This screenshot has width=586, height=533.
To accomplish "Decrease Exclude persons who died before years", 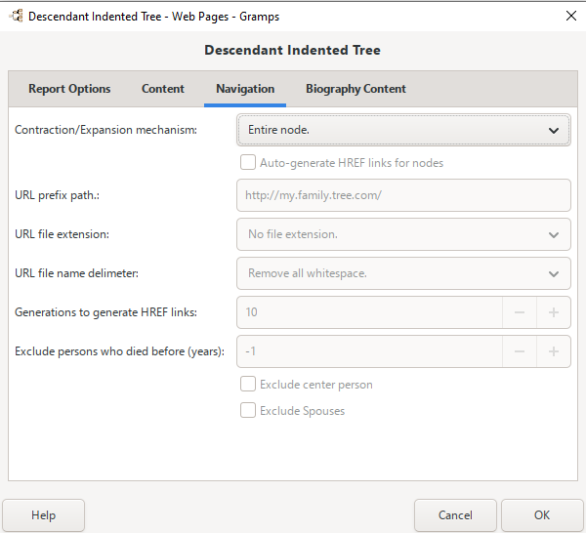I will (520, 351).
